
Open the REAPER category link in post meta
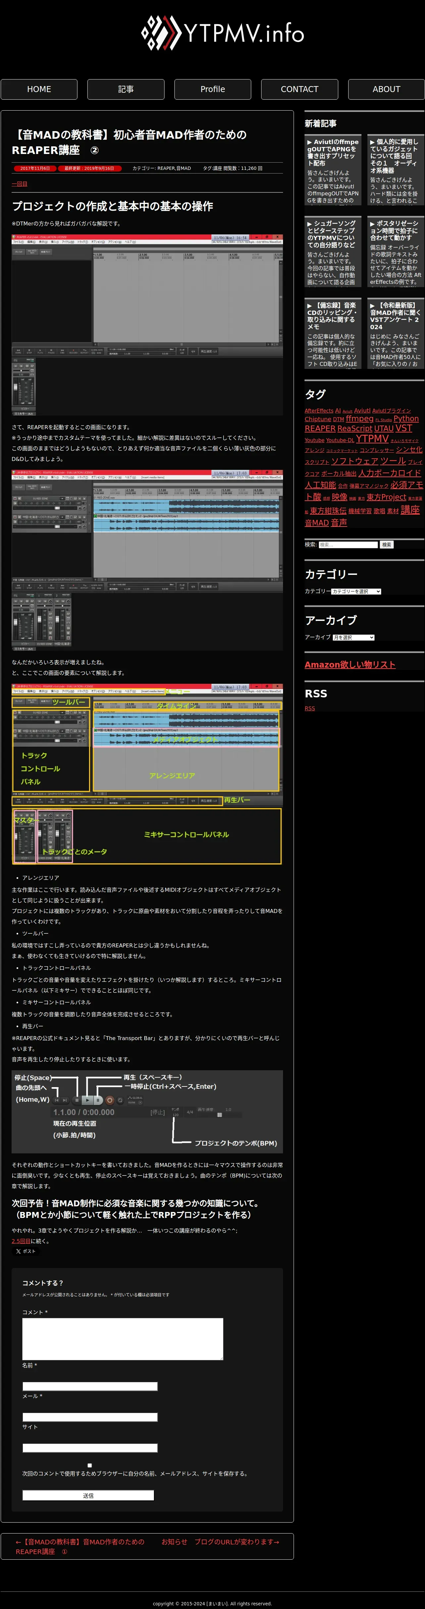(165, 168)
